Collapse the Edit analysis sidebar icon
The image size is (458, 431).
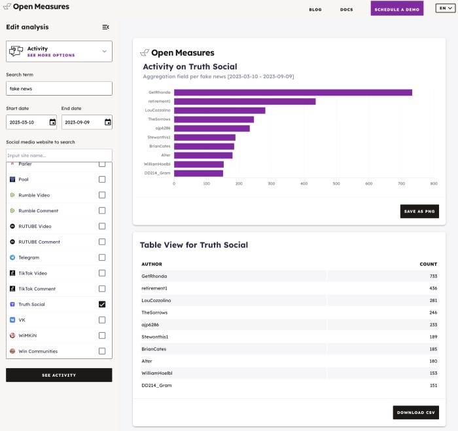point(105,28)
